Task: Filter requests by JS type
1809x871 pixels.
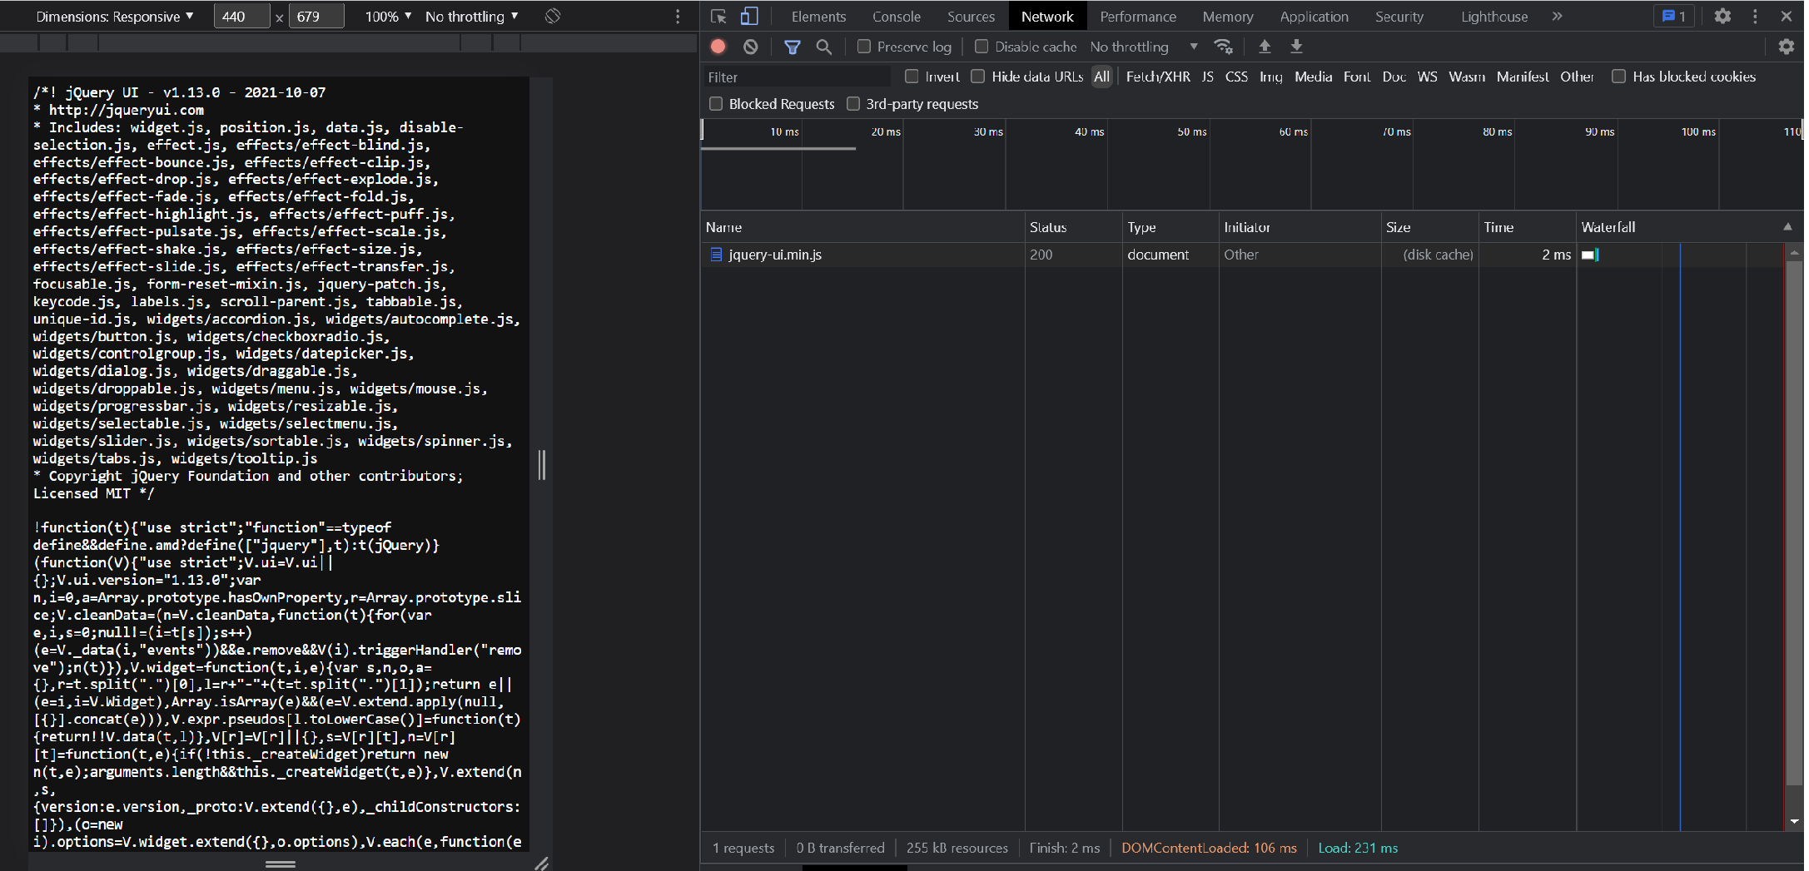Action: 1207,76
